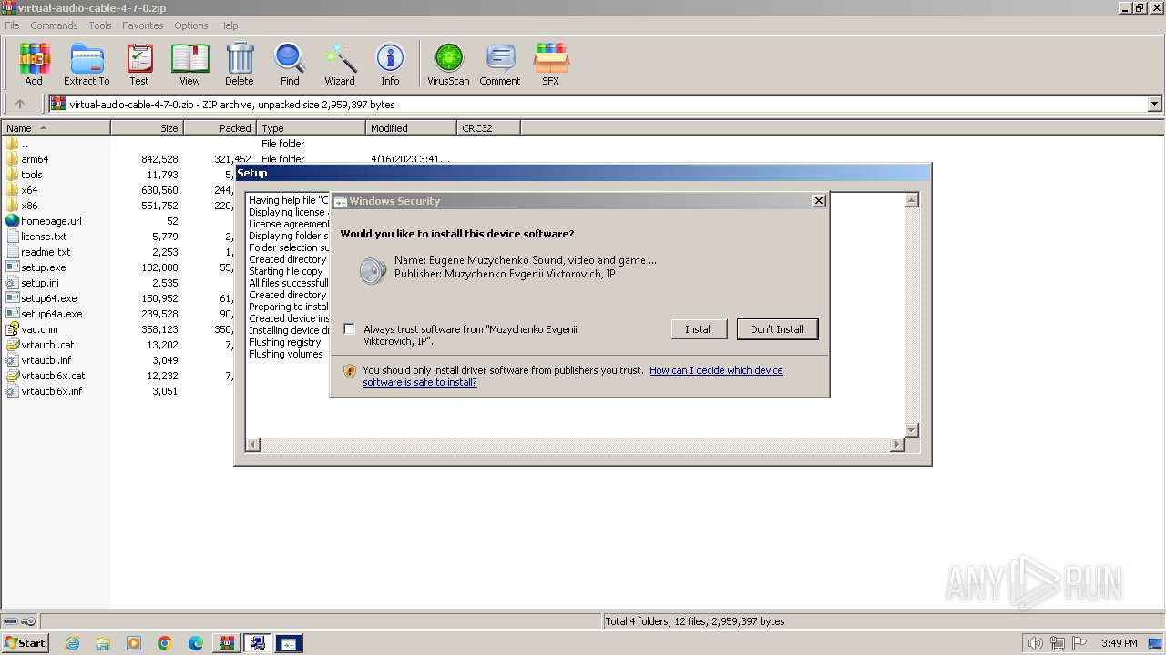Select the x64 folder

pyautogui.click(x=29, y=190)
